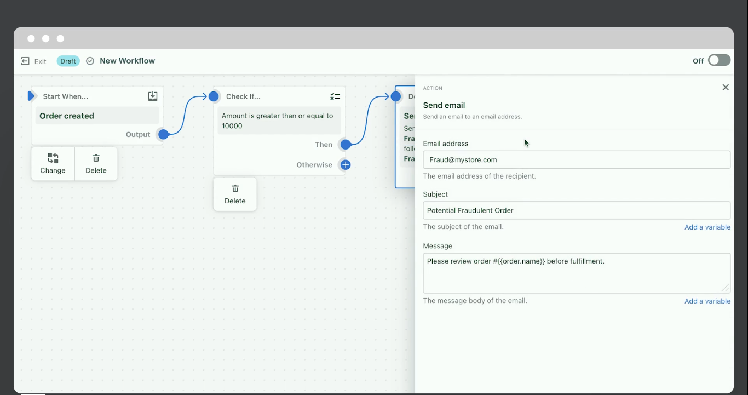This screenshot has height=395, width=748.
Task: Click the message box resize handle
Action: tap(725, 288)
